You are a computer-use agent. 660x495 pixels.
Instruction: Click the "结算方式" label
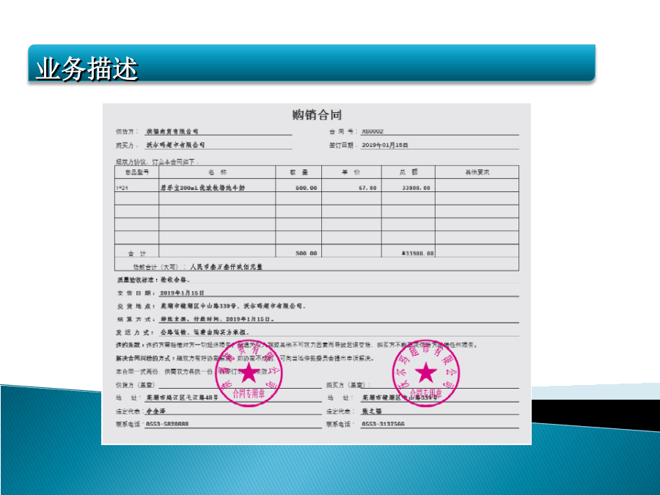tap(136, 319)
